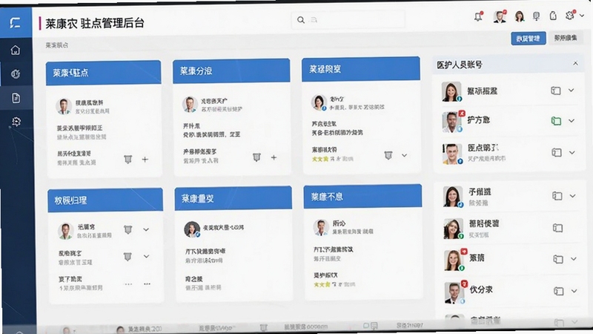
Task: Click the search input field in the header
Action: [x=348, y=20]
